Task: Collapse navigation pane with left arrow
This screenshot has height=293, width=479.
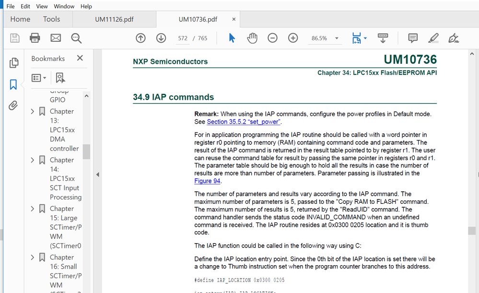Action: [x=98, y=175]
